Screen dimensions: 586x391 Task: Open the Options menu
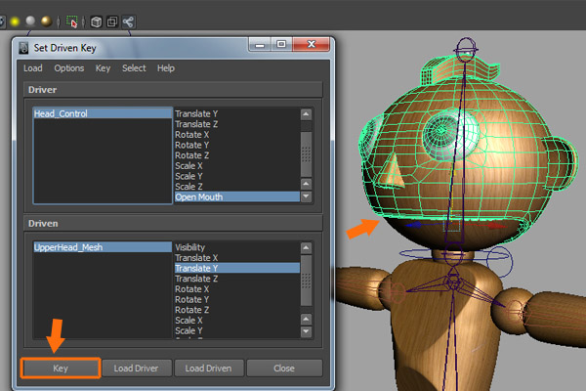(68, 68)
